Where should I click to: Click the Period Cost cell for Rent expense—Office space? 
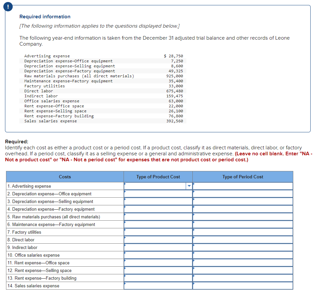click(x=243, y=263)
